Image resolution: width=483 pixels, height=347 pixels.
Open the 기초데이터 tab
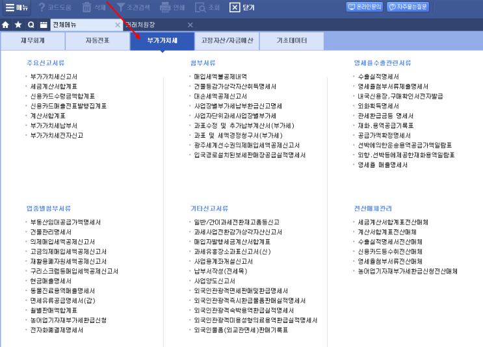(x=292, y=41)
